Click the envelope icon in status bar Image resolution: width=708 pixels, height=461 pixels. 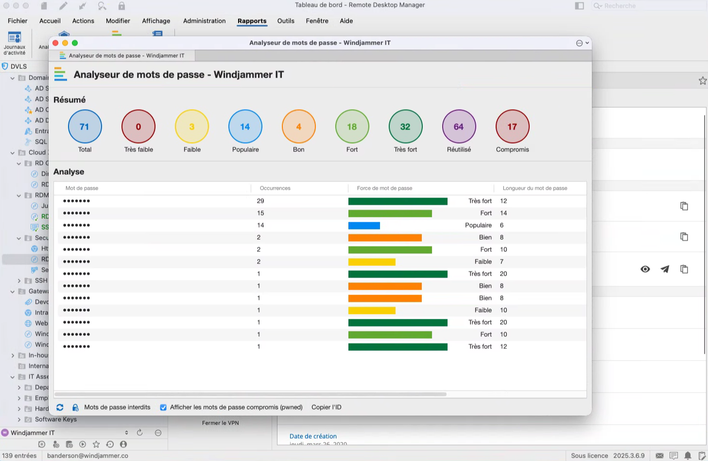tap(659, 456)
